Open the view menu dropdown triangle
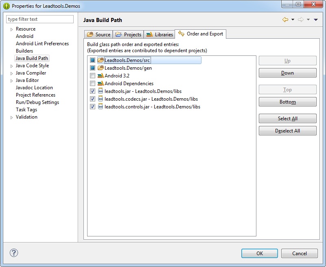The width and height of the screenshot is (326, 267). point(316,20)
